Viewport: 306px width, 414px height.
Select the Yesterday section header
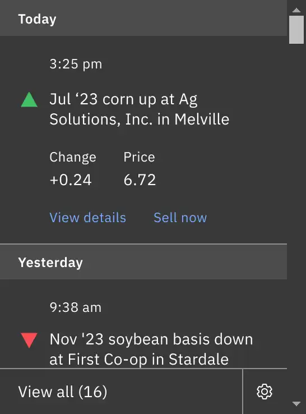point(143,262)
